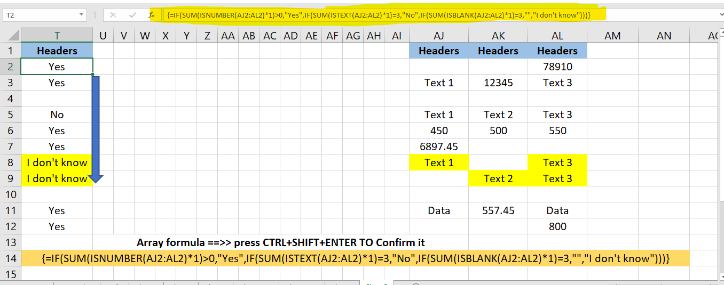The height and width of the screenshot is (285, 724).
Task: Open the Name Box dropdown arrow
Action: click(81, 15)
